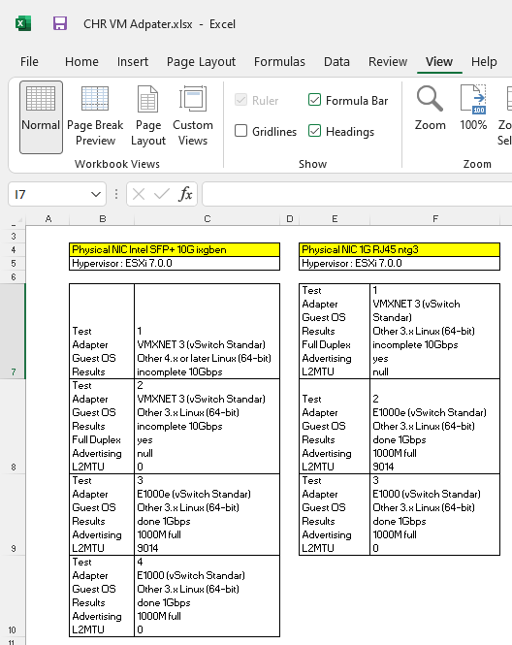Click the formula bar resize dots handle
This screenshot has height=645, width=512.
116,194
